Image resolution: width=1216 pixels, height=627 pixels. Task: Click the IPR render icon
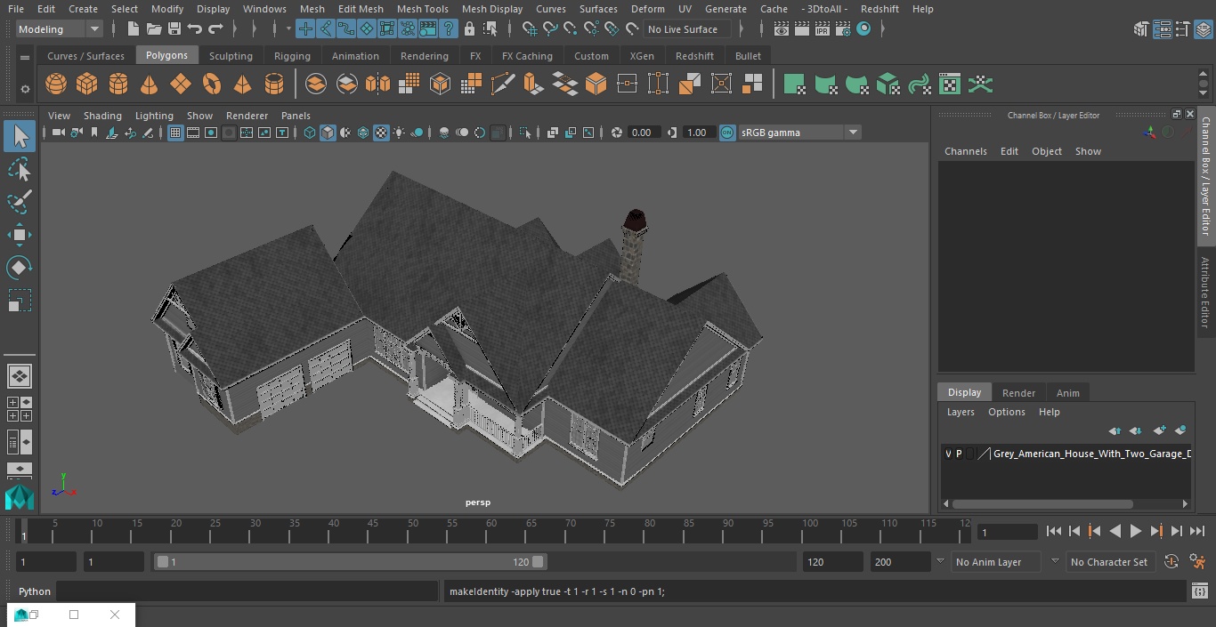click(x=822, y=29)
